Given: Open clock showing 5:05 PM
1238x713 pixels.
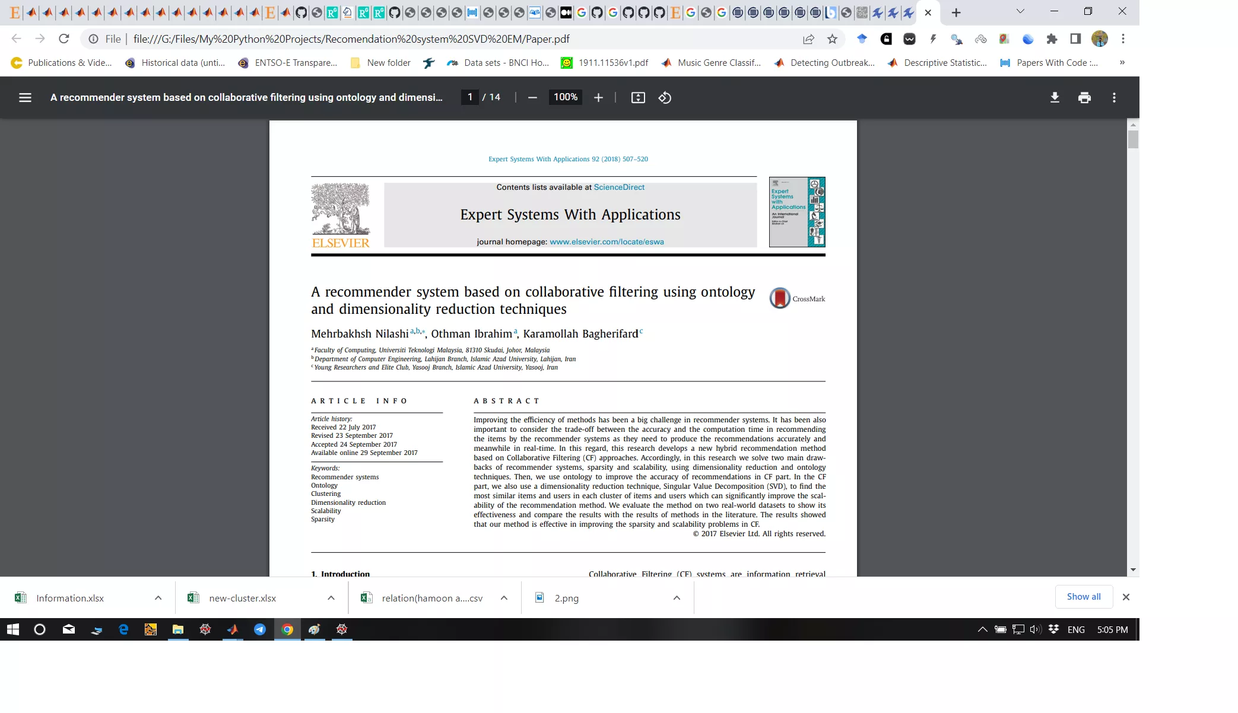Looking at the screenshot, I should click(x=1113, y=629).
